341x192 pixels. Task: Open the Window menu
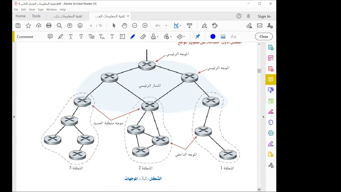[x=51, y=10]
